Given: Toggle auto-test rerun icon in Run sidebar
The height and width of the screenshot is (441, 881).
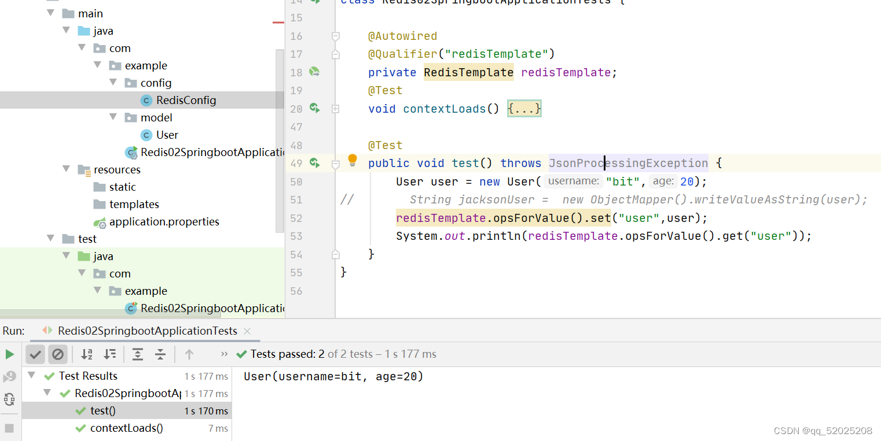Looking at the screenshot, I should click(9, 399).
